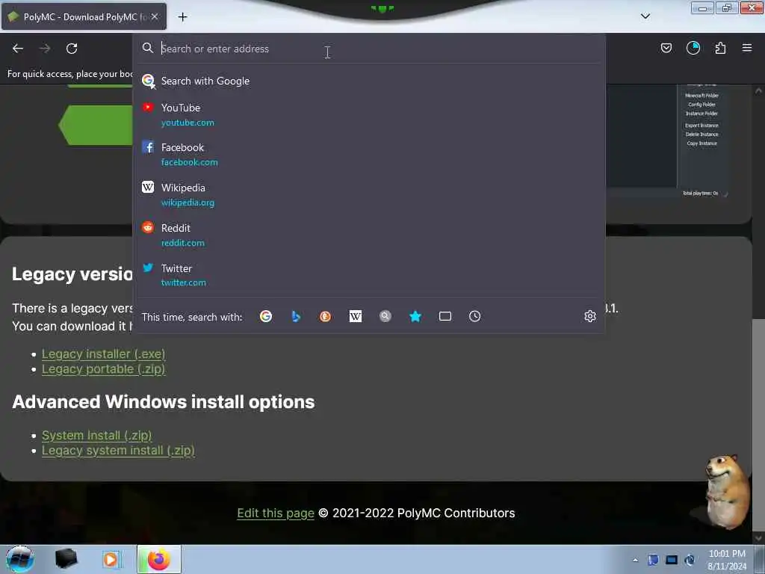Show hidden system tray icons
Screen dimensions: 765x574
tap(635, 560)
